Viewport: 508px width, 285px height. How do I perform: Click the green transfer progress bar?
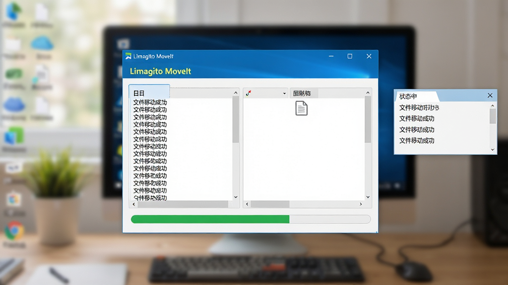[210, 219]
